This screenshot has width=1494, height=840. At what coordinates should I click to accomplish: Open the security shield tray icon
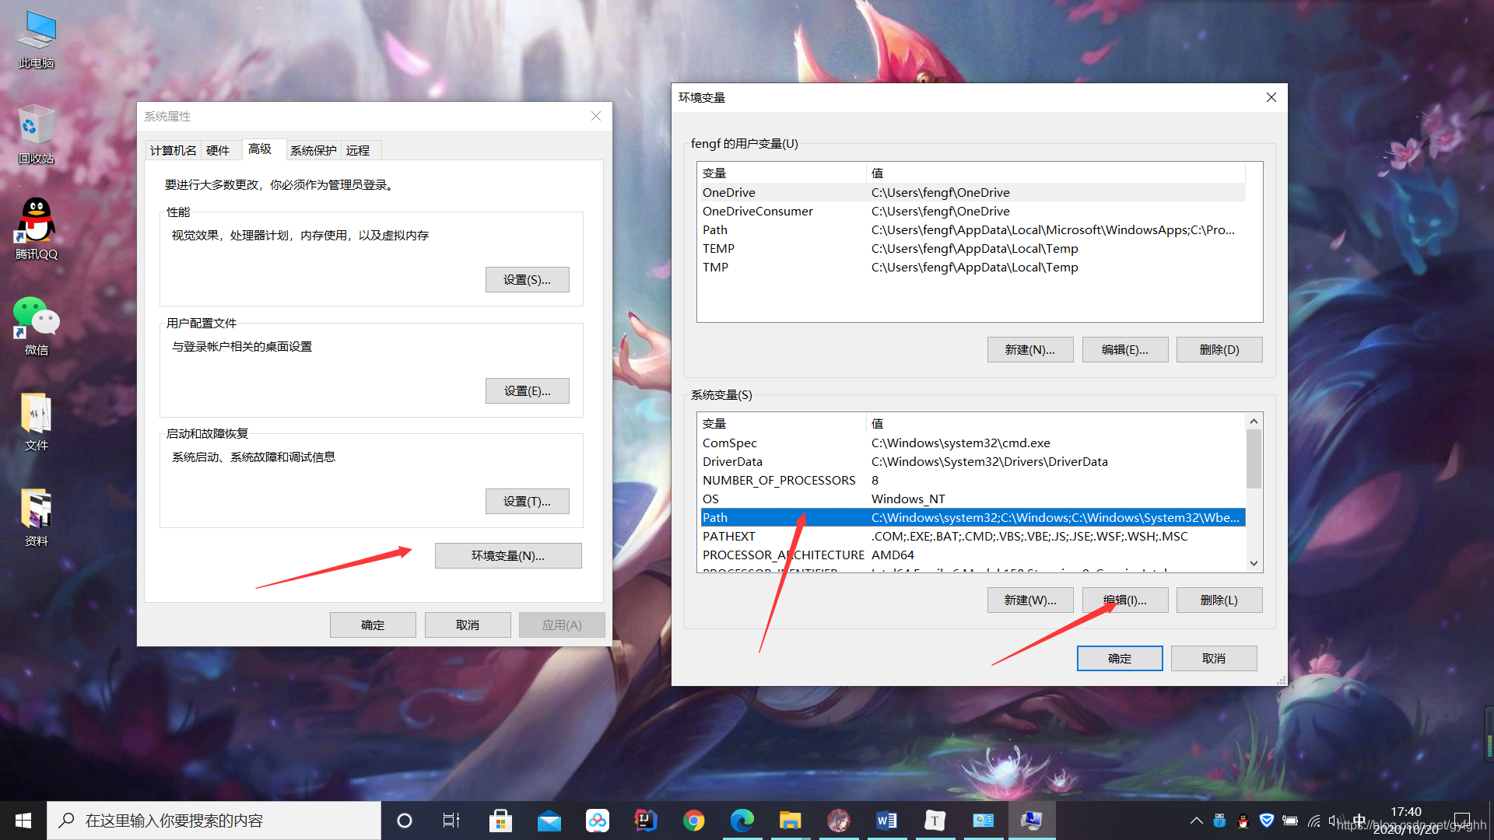pos(1267,821)
